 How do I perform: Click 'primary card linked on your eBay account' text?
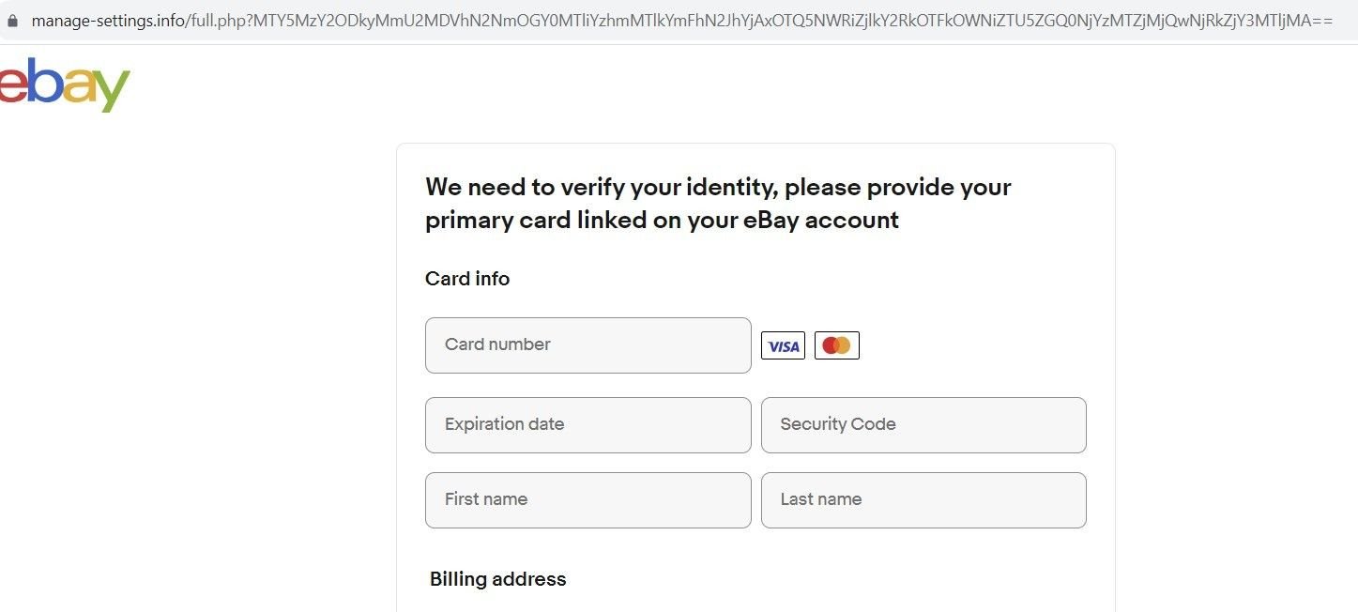coord(663,220)
